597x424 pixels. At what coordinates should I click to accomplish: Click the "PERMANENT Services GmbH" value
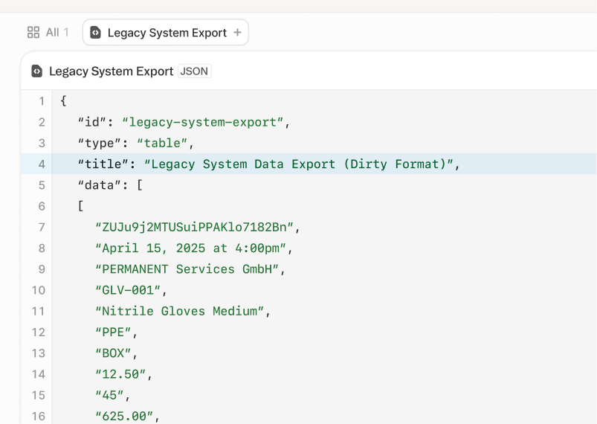click(x=190, y=269)
